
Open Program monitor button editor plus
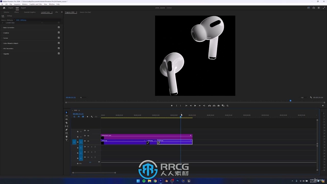pyautogui.click(x=323, y=106)
